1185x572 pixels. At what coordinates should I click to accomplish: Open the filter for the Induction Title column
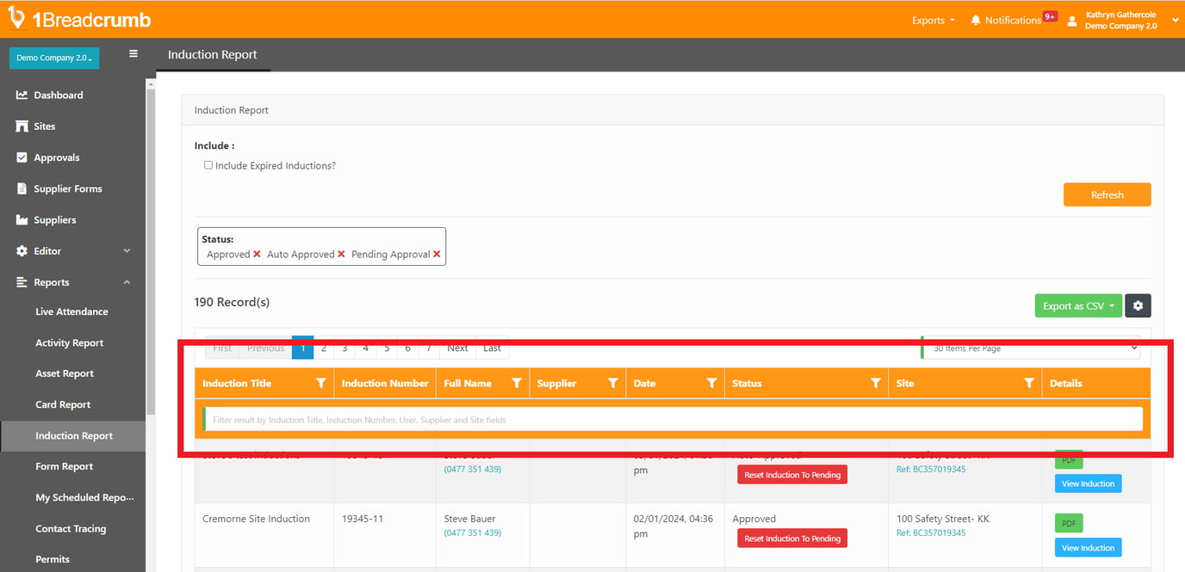[321, 383]
